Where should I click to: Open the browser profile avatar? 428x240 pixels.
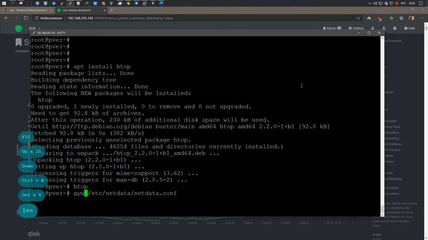pyautogui.click(x=411, y=18)
